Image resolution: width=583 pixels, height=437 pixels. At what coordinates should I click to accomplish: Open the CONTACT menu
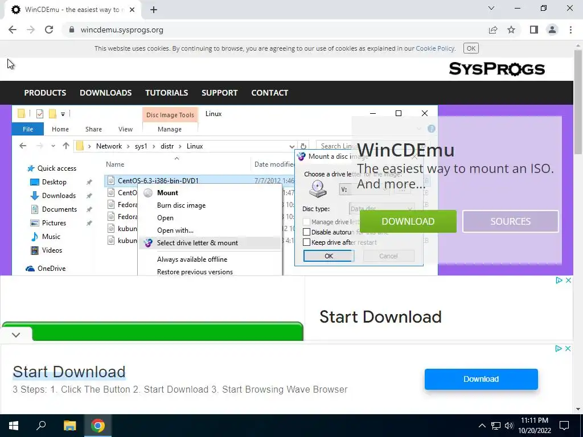(x=269, y=93)
